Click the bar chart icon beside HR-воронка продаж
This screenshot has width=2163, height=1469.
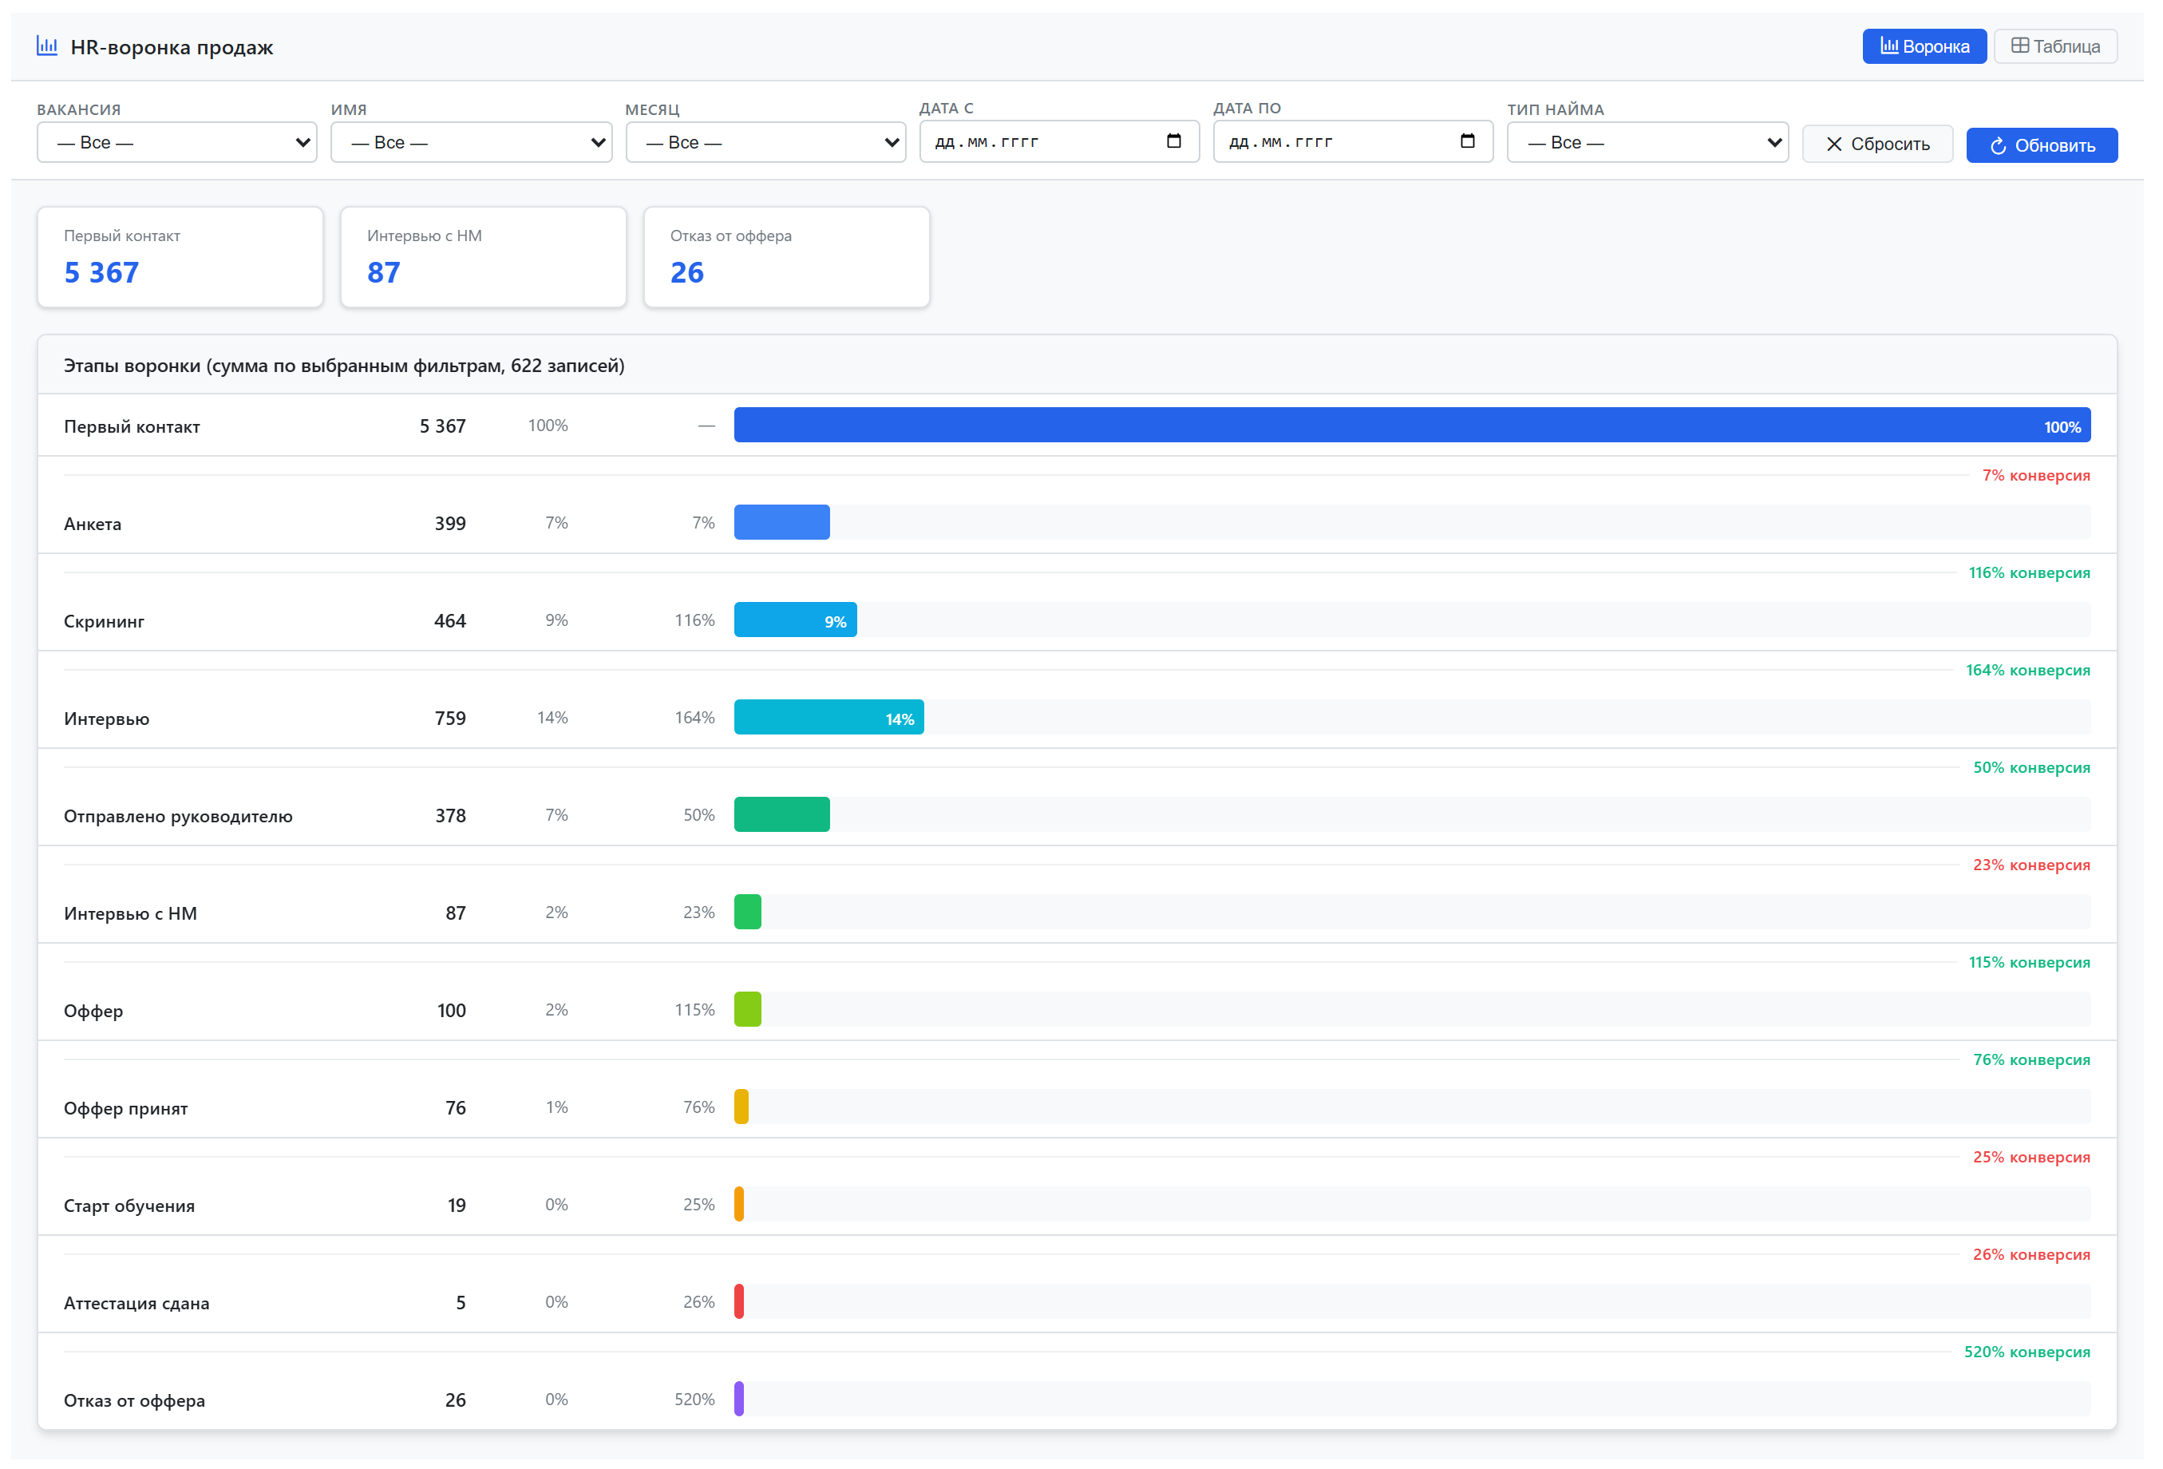46,46
